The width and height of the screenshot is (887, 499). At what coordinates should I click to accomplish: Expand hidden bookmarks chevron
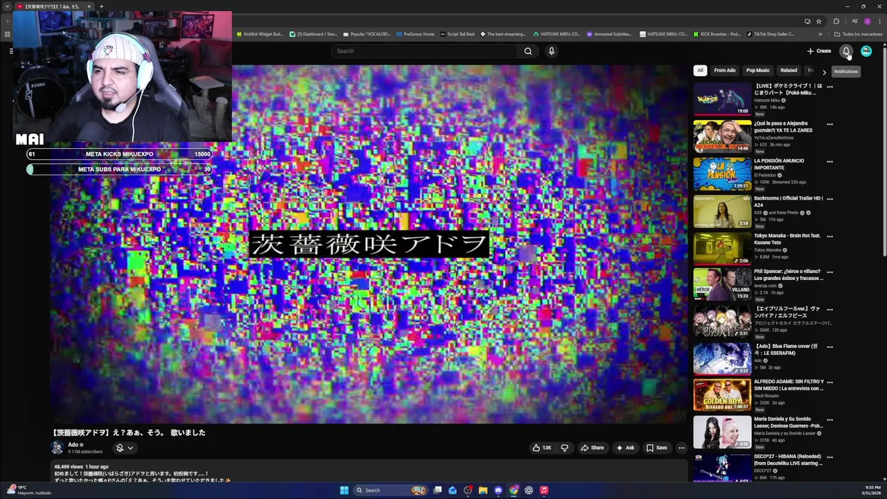[820, 34]
